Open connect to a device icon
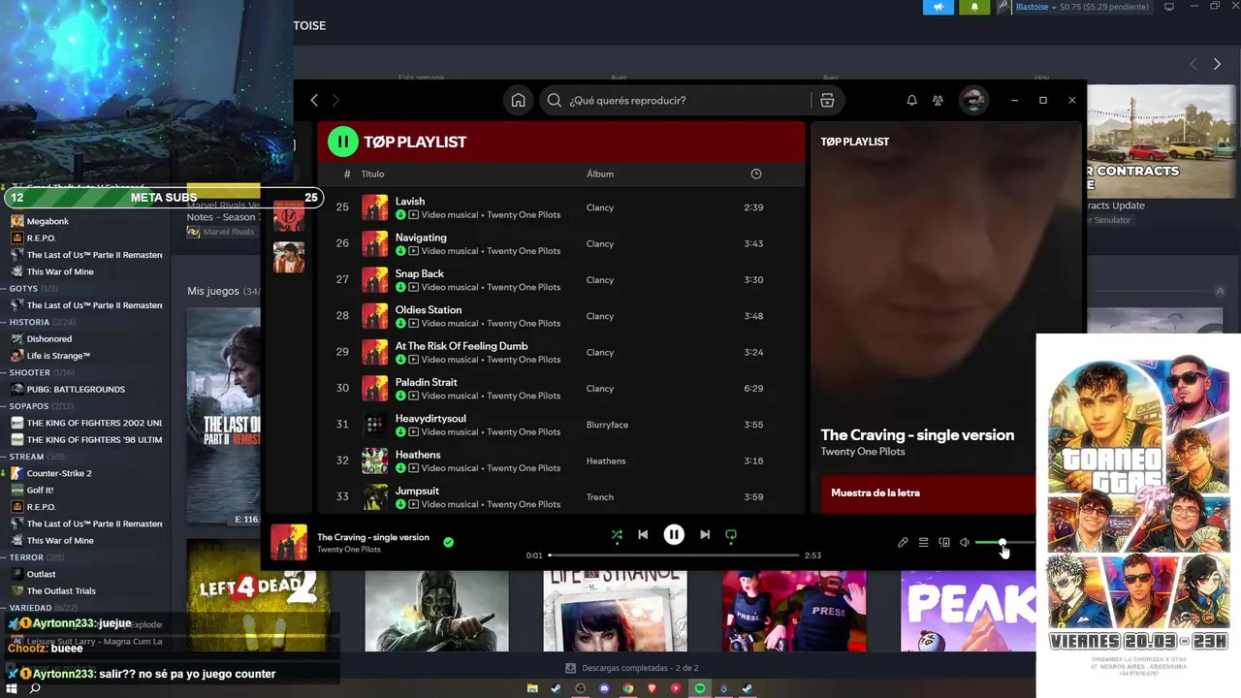 944,542
